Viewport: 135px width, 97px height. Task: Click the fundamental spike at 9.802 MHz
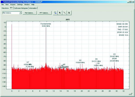(x=46, y=45)
